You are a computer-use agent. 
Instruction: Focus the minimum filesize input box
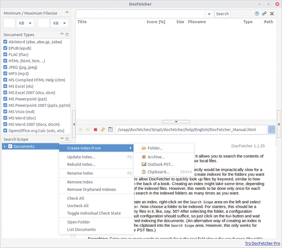click(9, 23)
